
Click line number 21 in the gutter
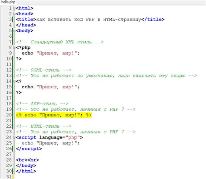point(9,121)
